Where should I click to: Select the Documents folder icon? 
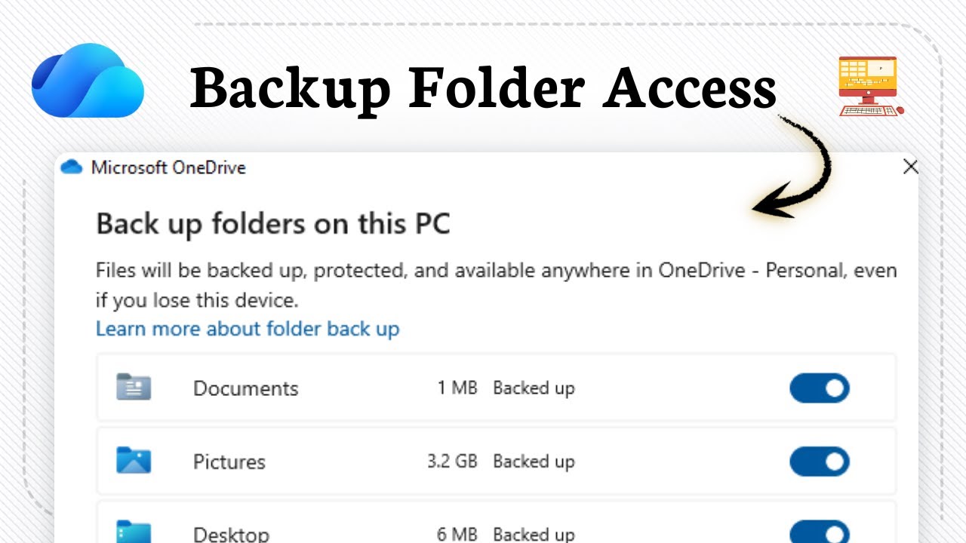coord(134,388)
